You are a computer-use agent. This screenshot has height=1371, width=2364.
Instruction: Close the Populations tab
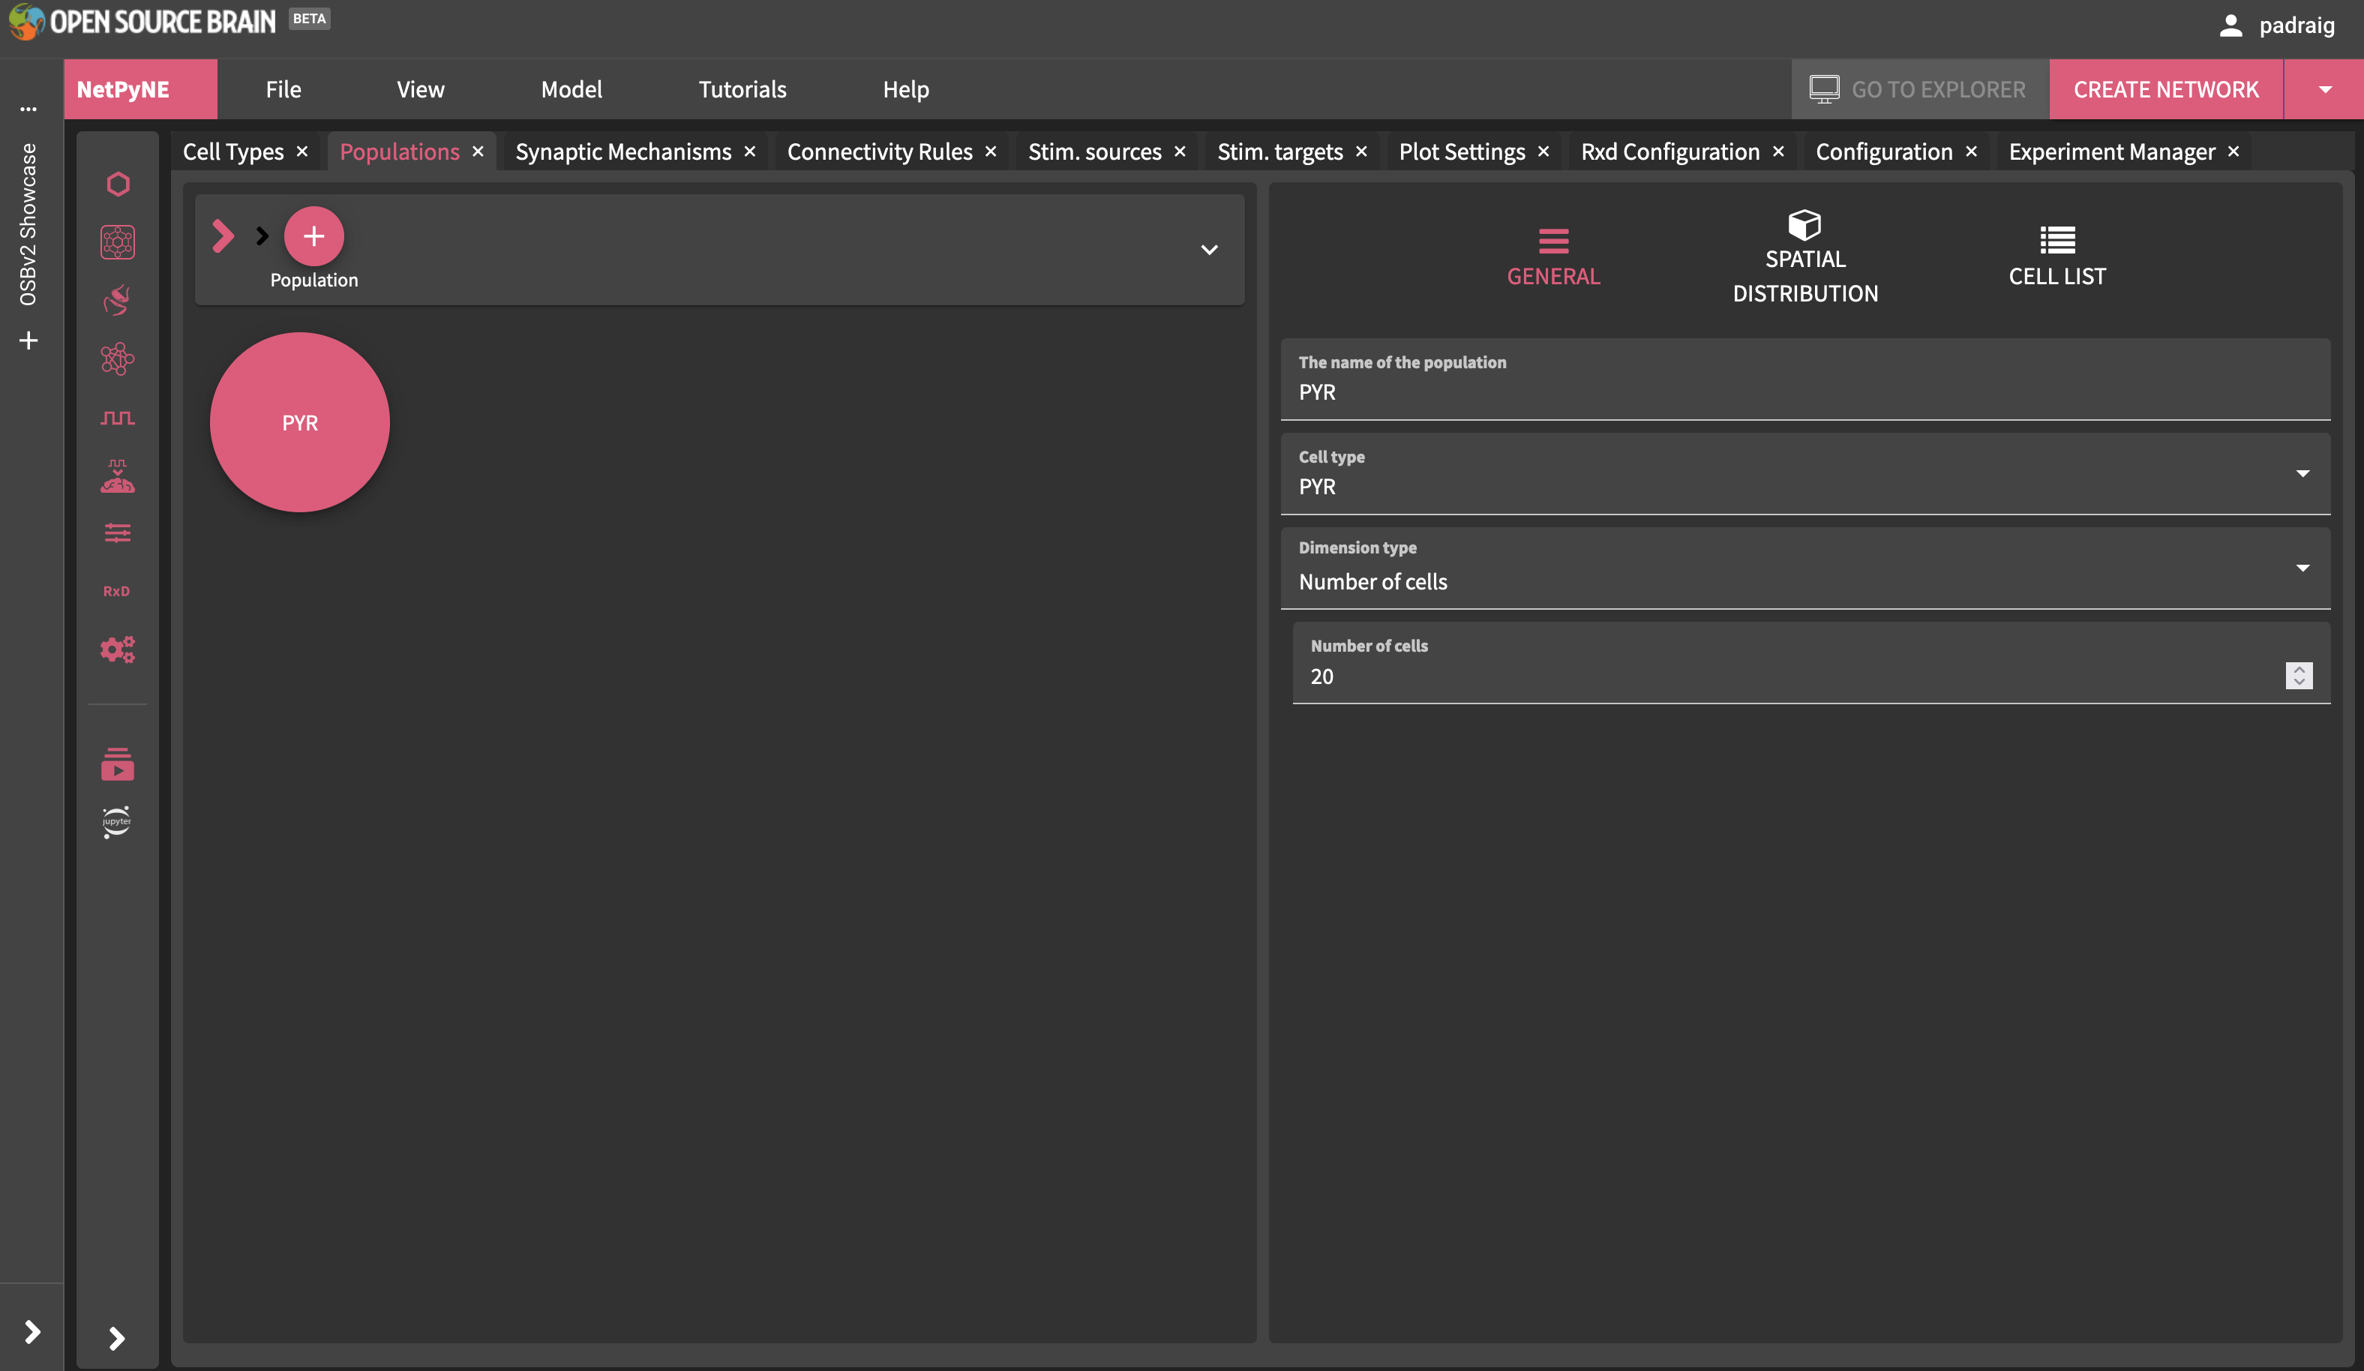[x=478, y=151]
